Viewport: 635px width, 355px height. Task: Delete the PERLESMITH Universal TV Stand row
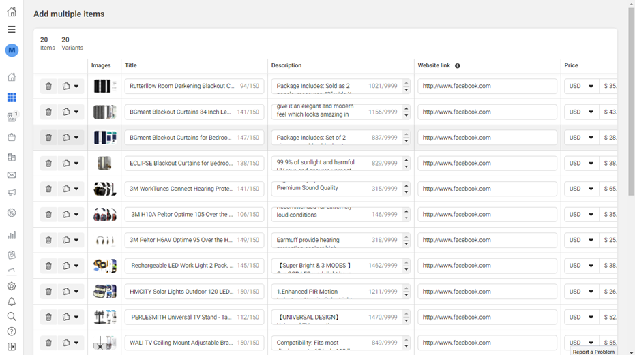point(48,317)
